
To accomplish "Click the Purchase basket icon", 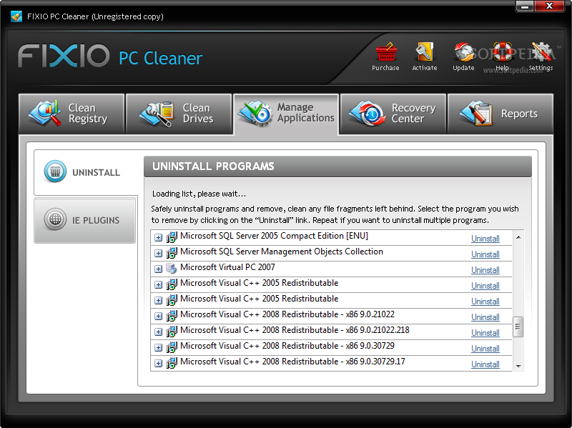I will (x=385, y=52).
